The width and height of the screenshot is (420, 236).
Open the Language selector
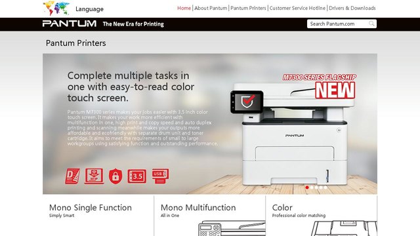point(89,9)
